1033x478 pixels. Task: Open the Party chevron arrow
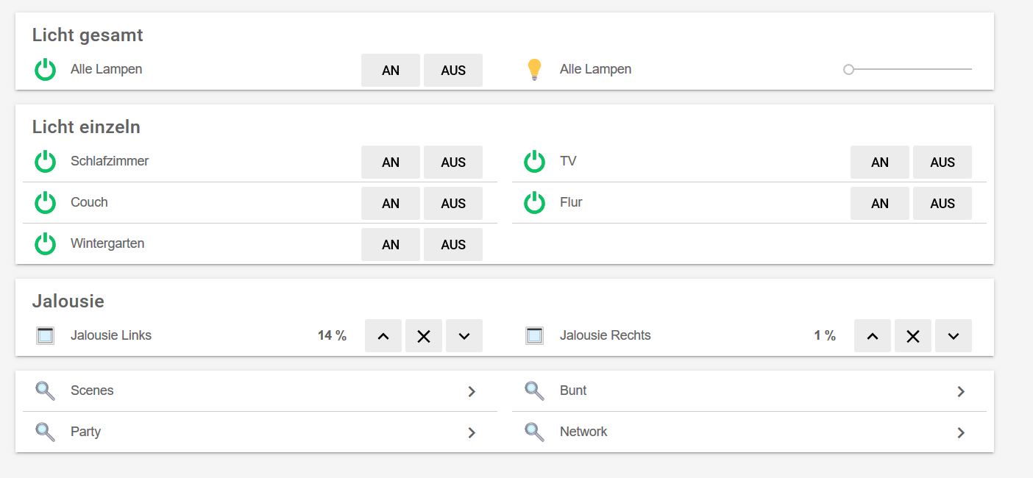click(472, 432)
